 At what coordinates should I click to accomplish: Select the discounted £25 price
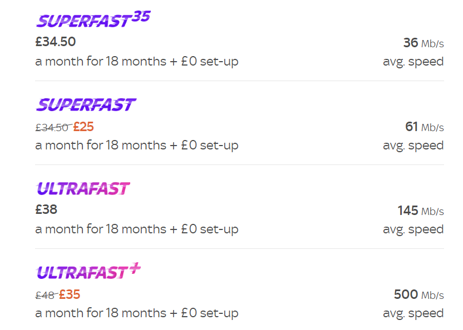[x=83, y=127]
